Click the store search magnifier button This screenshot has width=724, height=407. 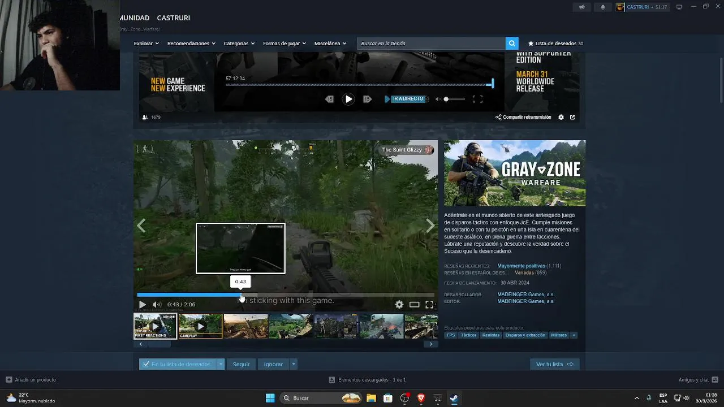[x=512, y=44]
